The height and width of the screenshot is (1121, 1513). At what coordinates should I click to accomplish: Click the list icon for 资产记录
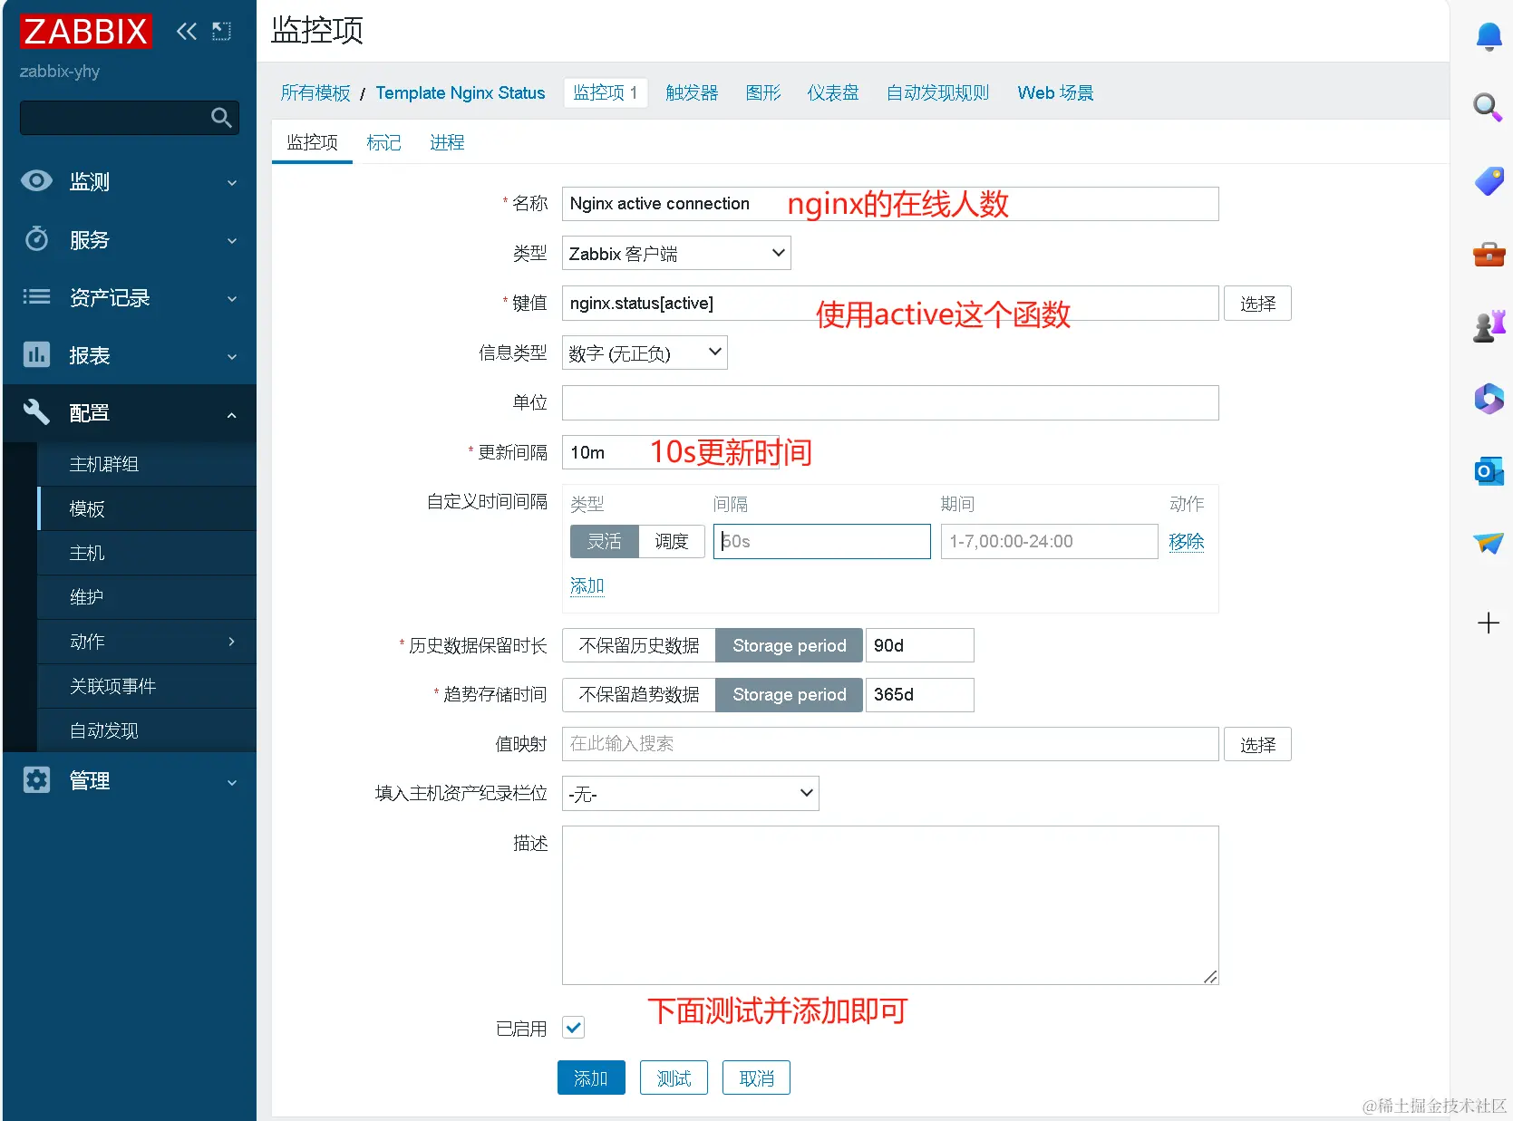pyautogui.click(x=36, y=296)
